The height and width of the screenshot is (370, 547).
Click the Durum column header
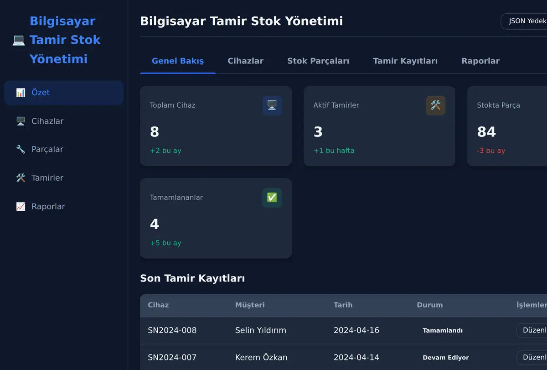pos(430,305)
